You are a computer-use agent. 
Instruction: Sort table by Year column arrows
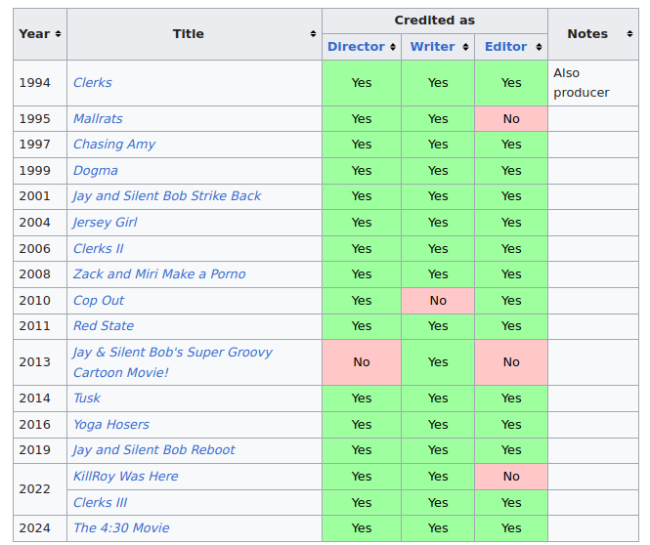pyautogui.click(x=59, y=34)
